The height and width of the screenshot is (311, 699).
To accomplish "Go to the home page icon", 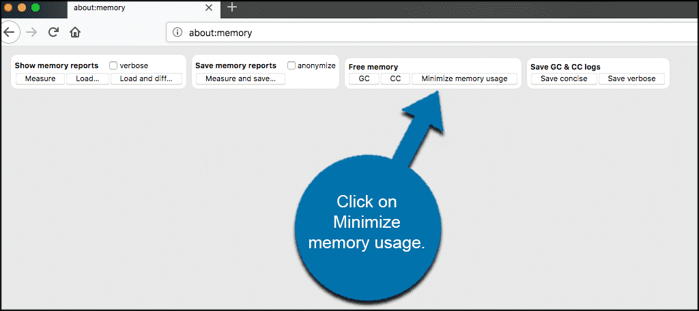I will (x=75, y=32).
